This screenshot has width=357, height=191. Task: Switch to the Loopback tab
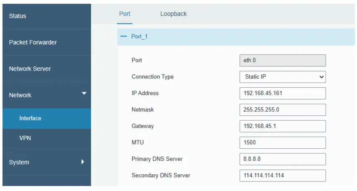(173, 14)
